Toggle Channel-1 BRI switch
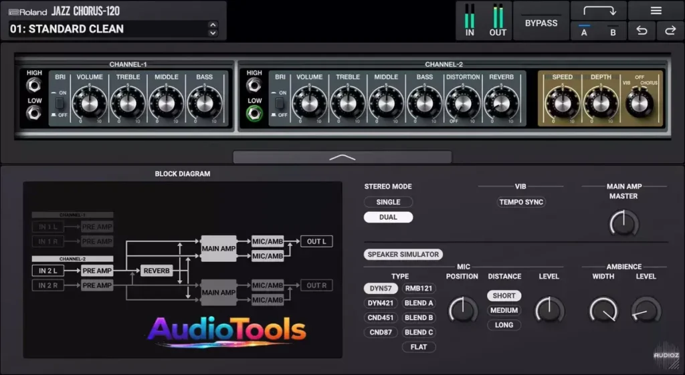Viewport: 685px width, 375px height. point(60,104)
